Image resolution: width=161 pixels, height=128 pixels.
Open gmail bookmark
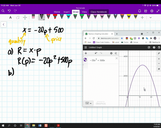[x=116, y=42]
